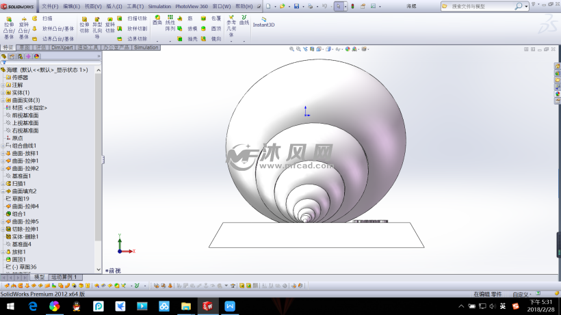Image resolution: width=561 pixels, height=315 pixels.
Task: Open the FeatureManager design tree tab icon
Action: point(4,57)
